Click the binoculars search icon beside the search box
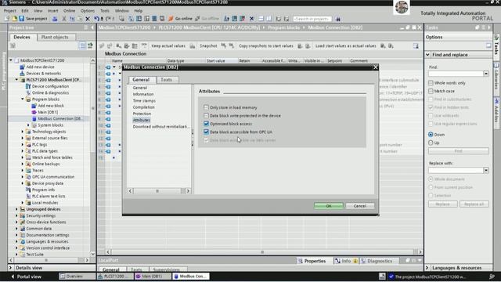Image resolution: width=501 pixels, height=282 pixels. coord(338,19)
